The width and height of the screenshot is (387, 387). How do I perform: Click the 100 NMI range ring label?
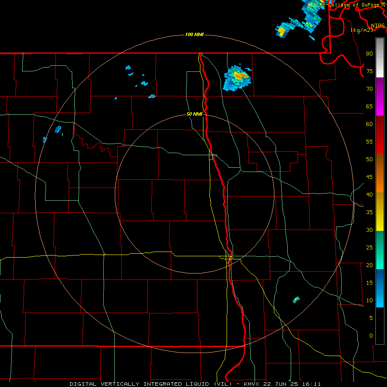[x=194, y=34]
